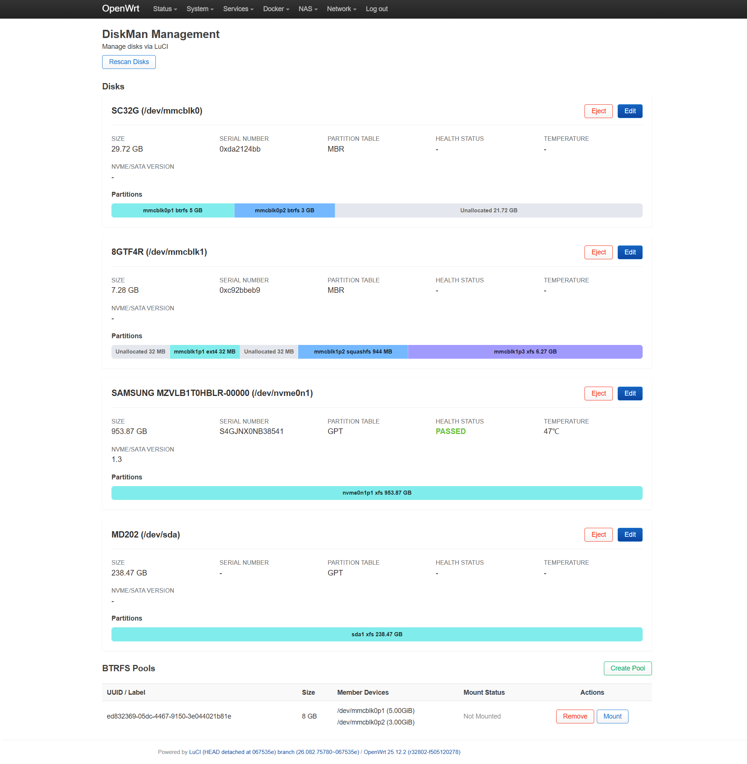Eject the 8GTF4R mmcblk1 disk
The width and height of the screenshot is (747, 764).
click(x=598, y=253)
